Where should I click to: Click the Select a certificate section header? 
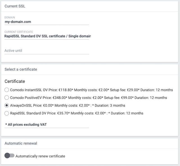(x=21, y=69)
